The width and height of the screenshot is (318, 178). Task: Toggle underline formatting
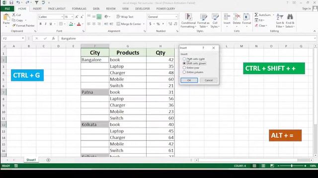point(51,24)
